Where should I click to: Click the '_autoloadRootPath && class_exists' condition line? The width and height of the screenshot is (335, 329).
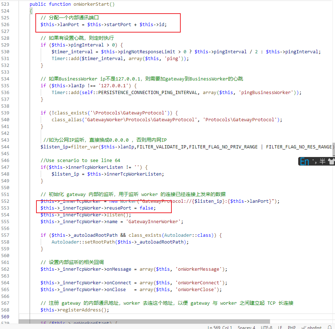[x=131, y=235]
